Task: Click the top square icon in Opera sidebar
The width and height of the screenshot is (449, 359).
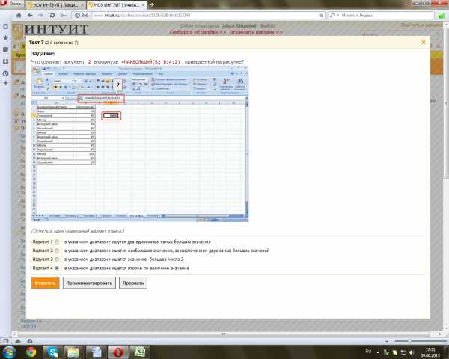Action: (5, 27)
